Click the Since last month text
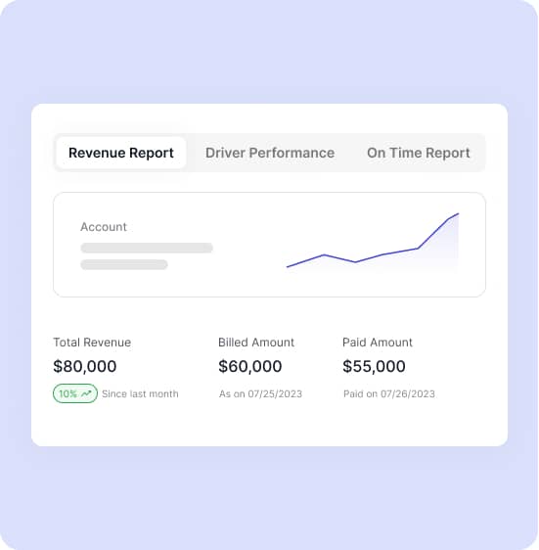This screenshot has height=550, width=539. click(140, 394)
